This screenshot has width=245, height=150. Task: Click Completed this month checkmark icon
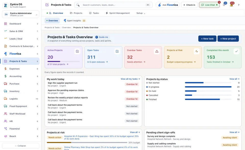(x=236, y=51)
